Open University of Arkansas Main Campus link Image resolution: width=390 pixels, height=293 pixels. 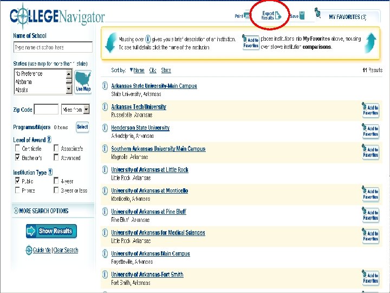pos(151,253)
